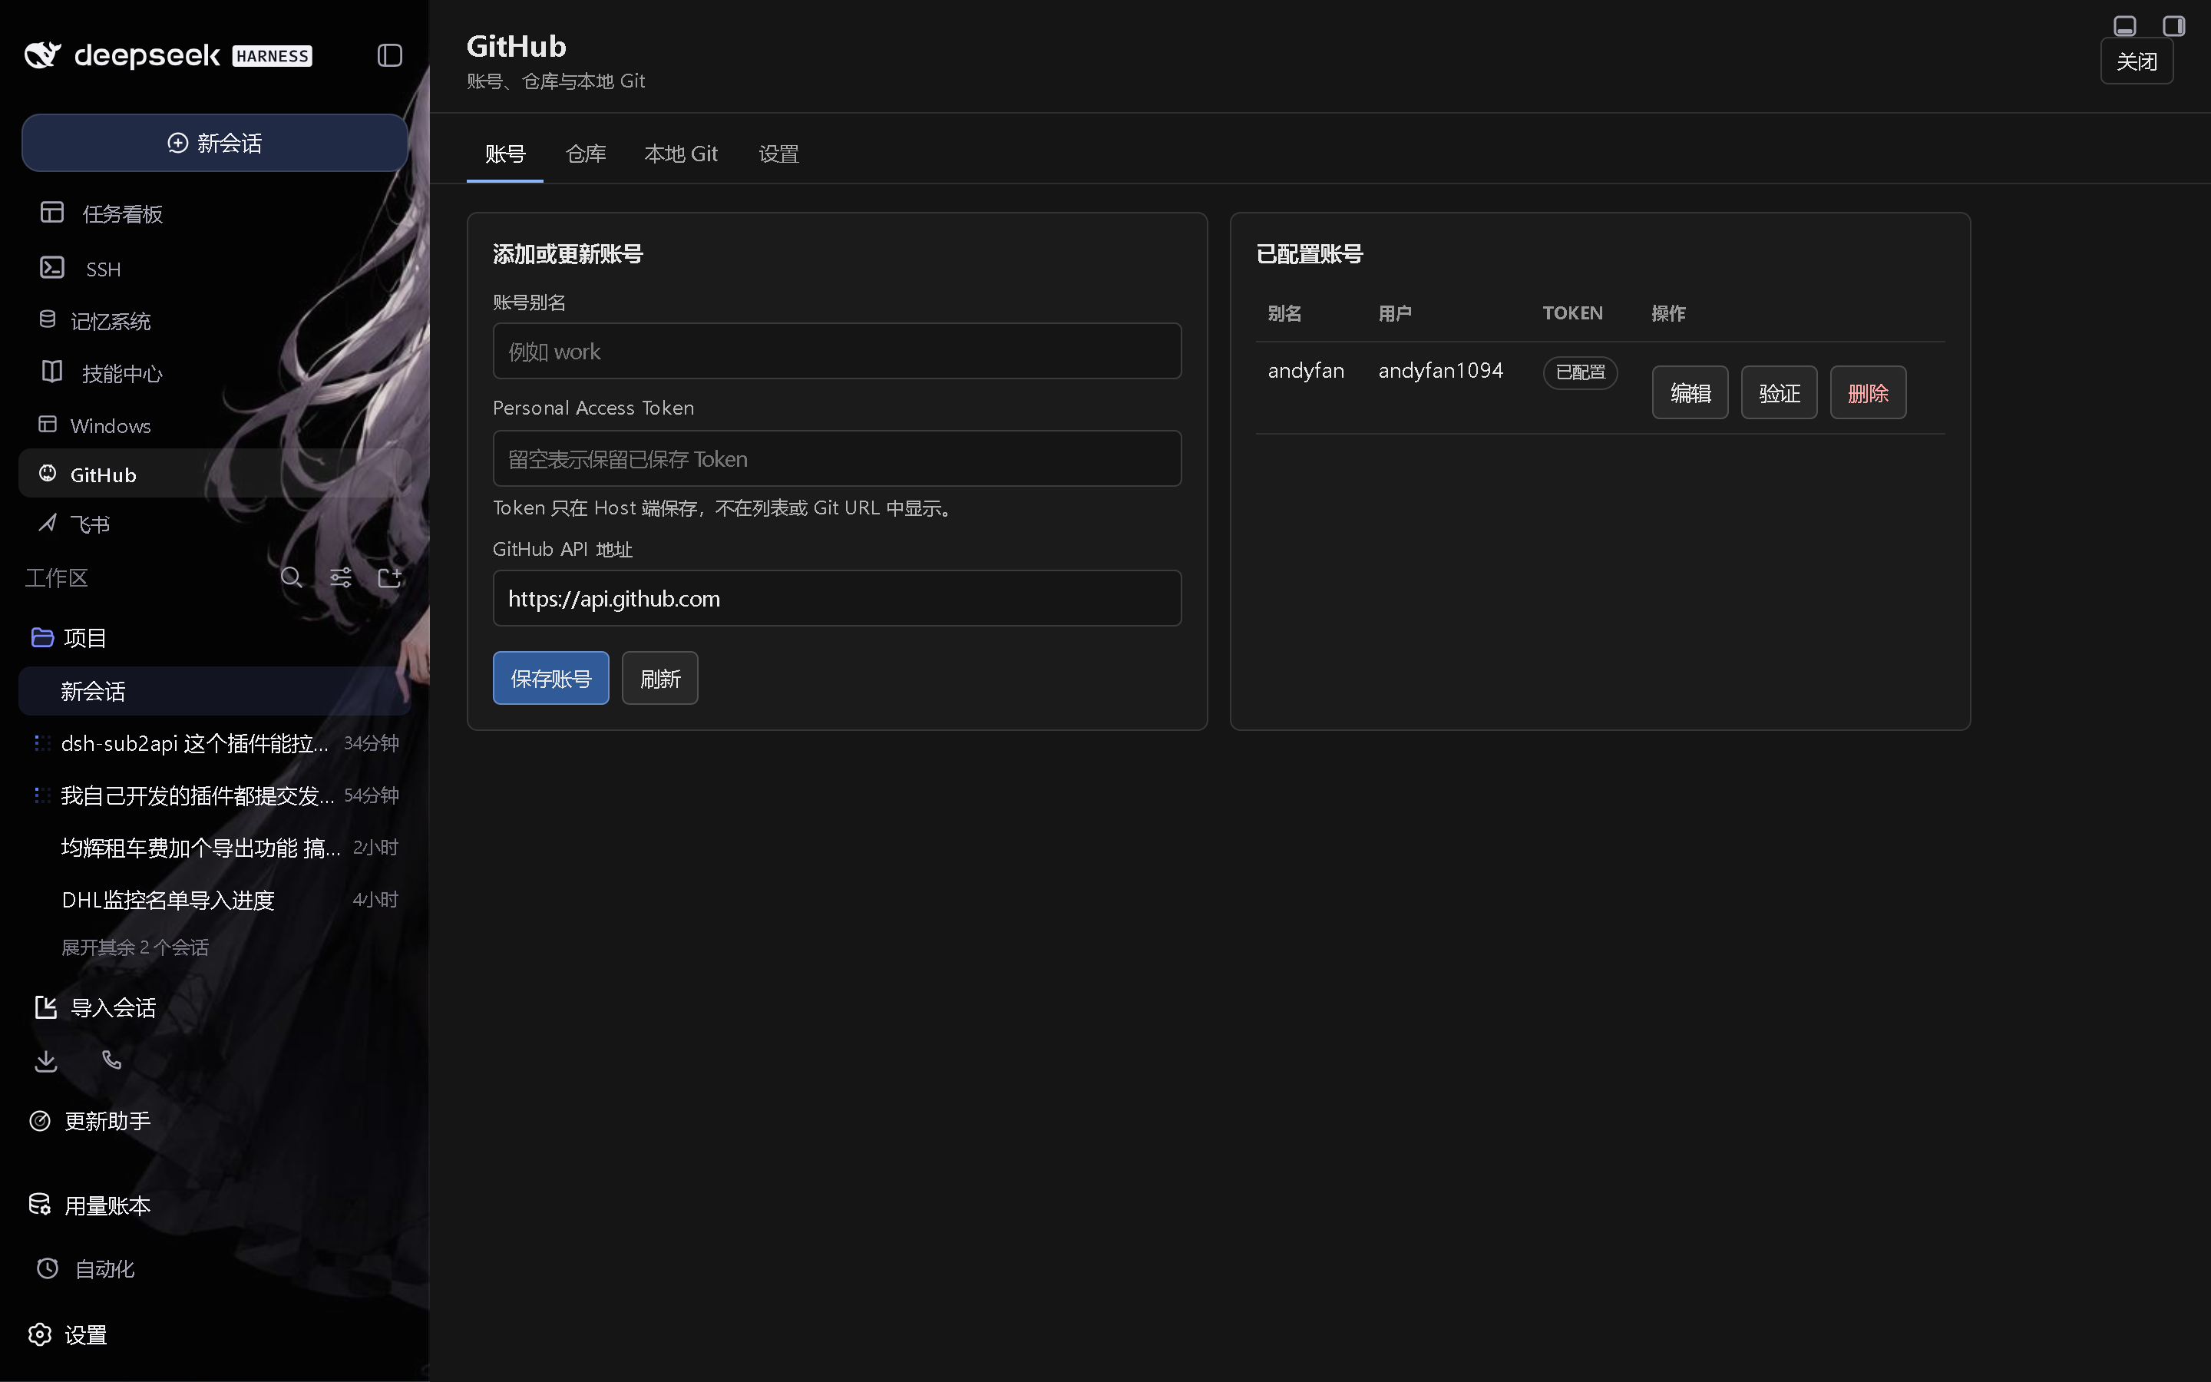This screenshot has width=2211, height=1382.
Task: Click the TOKEN column header
Action: point(1572,312)
